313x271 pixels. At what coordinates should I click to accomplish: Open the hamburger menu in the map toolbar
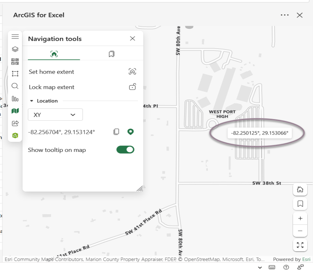coord(15,36)
